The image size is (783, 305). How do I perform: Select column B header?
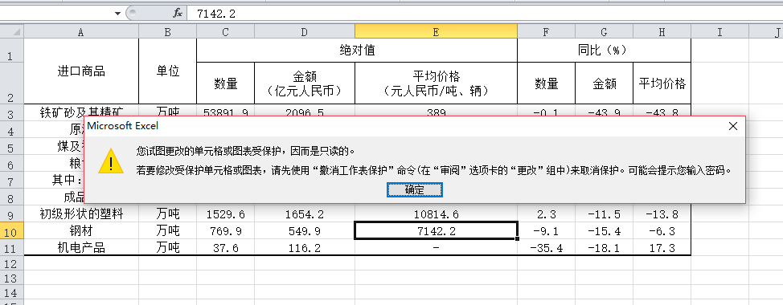(x=168, y=32)
